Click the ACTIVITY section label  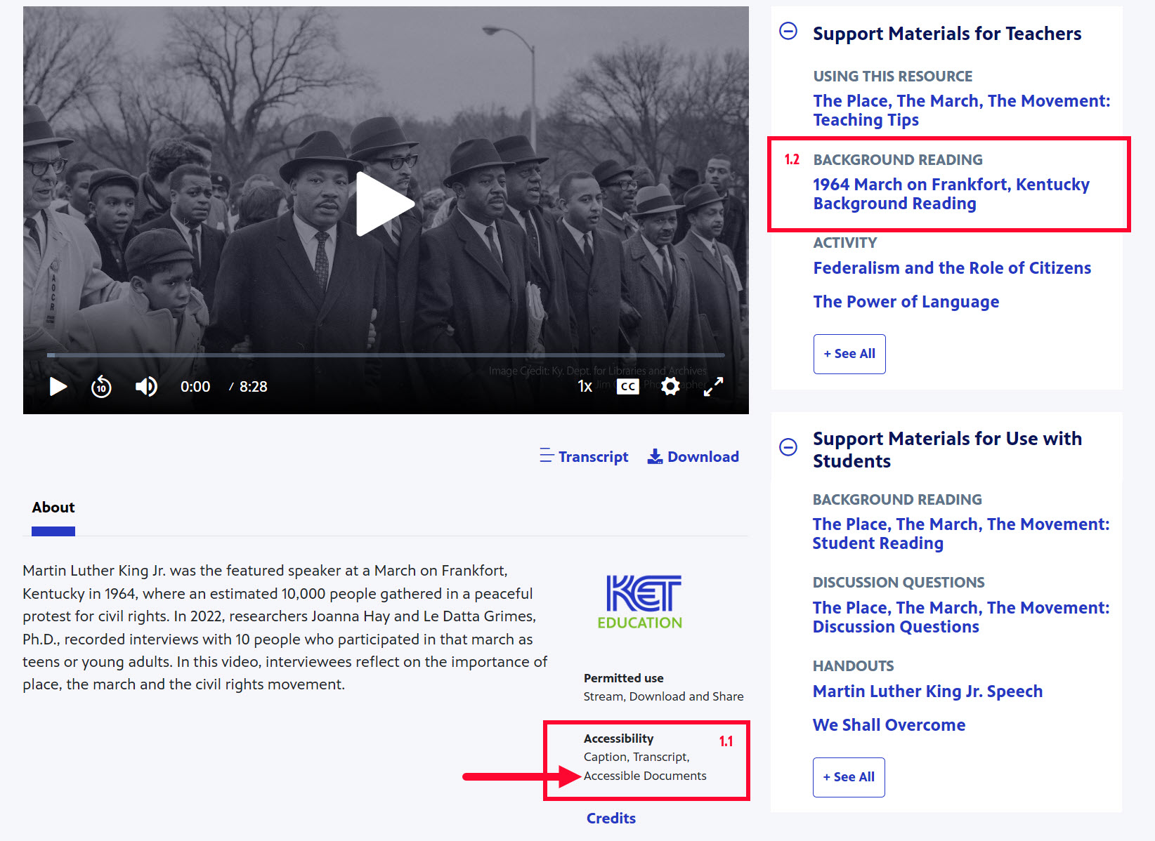click(x=844, y=242)
